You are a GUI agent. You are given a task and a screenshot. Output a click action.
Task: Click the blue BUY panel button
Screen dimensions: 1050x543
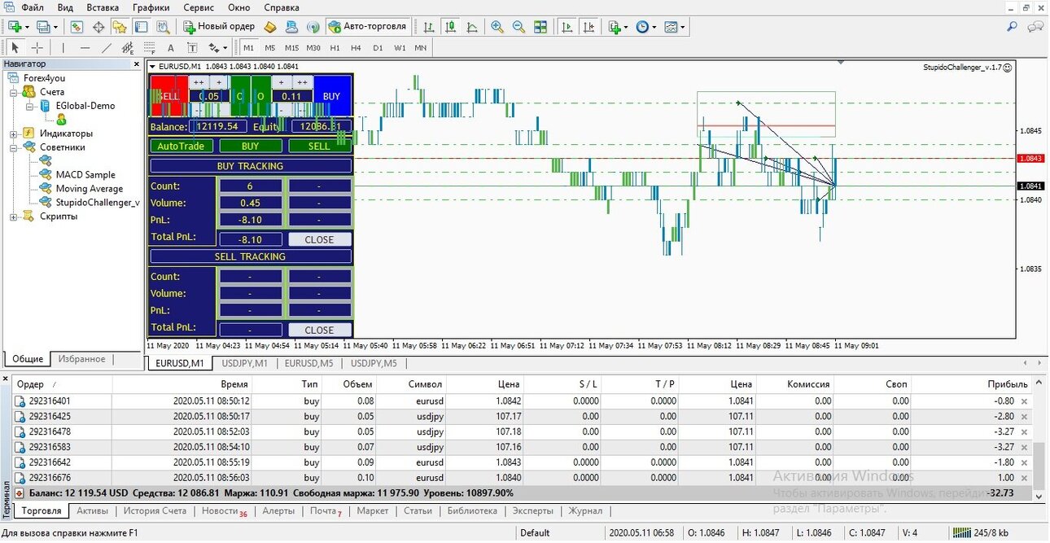pos(331,96)
